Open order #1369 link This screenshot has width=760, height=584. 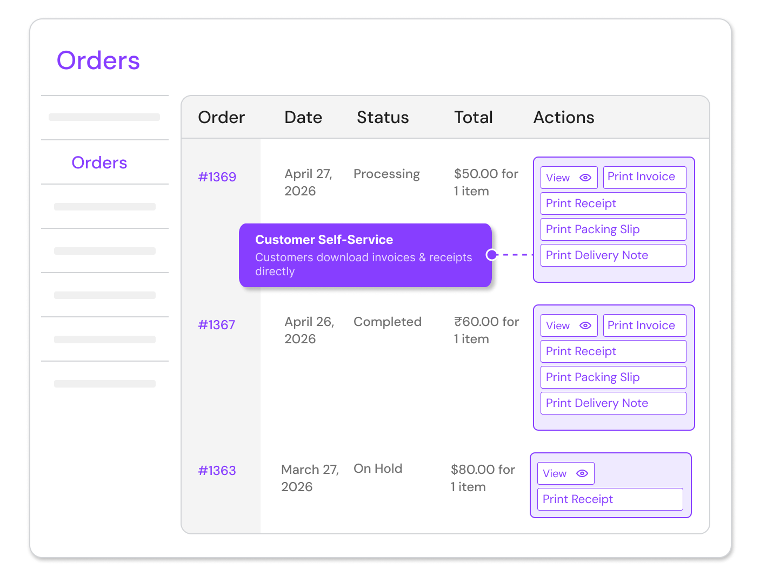217,177
